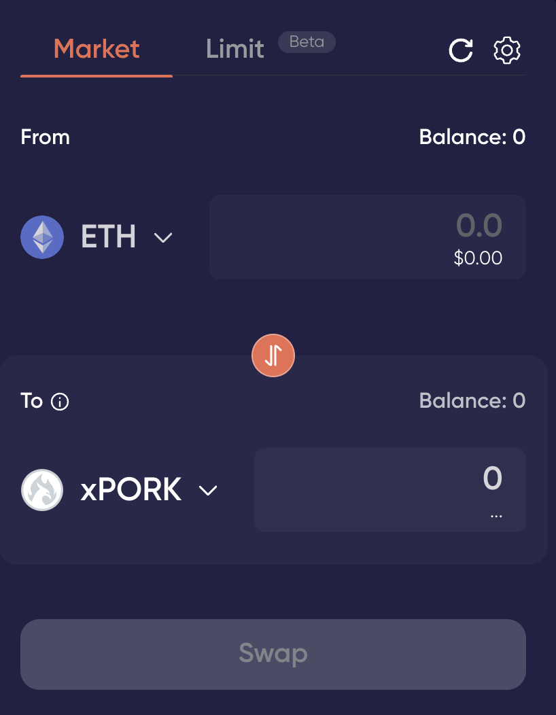Click the refresh quotes icon
This screenshot has width=556, height=715.
tap(460, 50)
